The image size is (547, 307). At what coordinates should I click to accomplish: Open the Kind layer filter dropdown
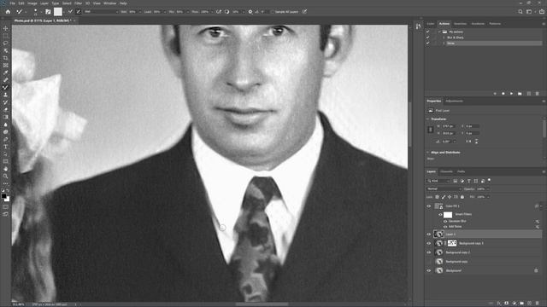point(438,181)
